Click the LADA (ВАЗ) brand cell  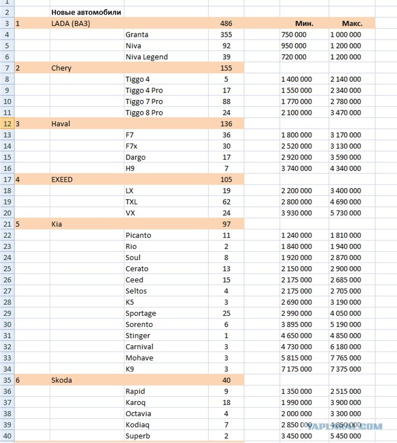click(87, 23)
